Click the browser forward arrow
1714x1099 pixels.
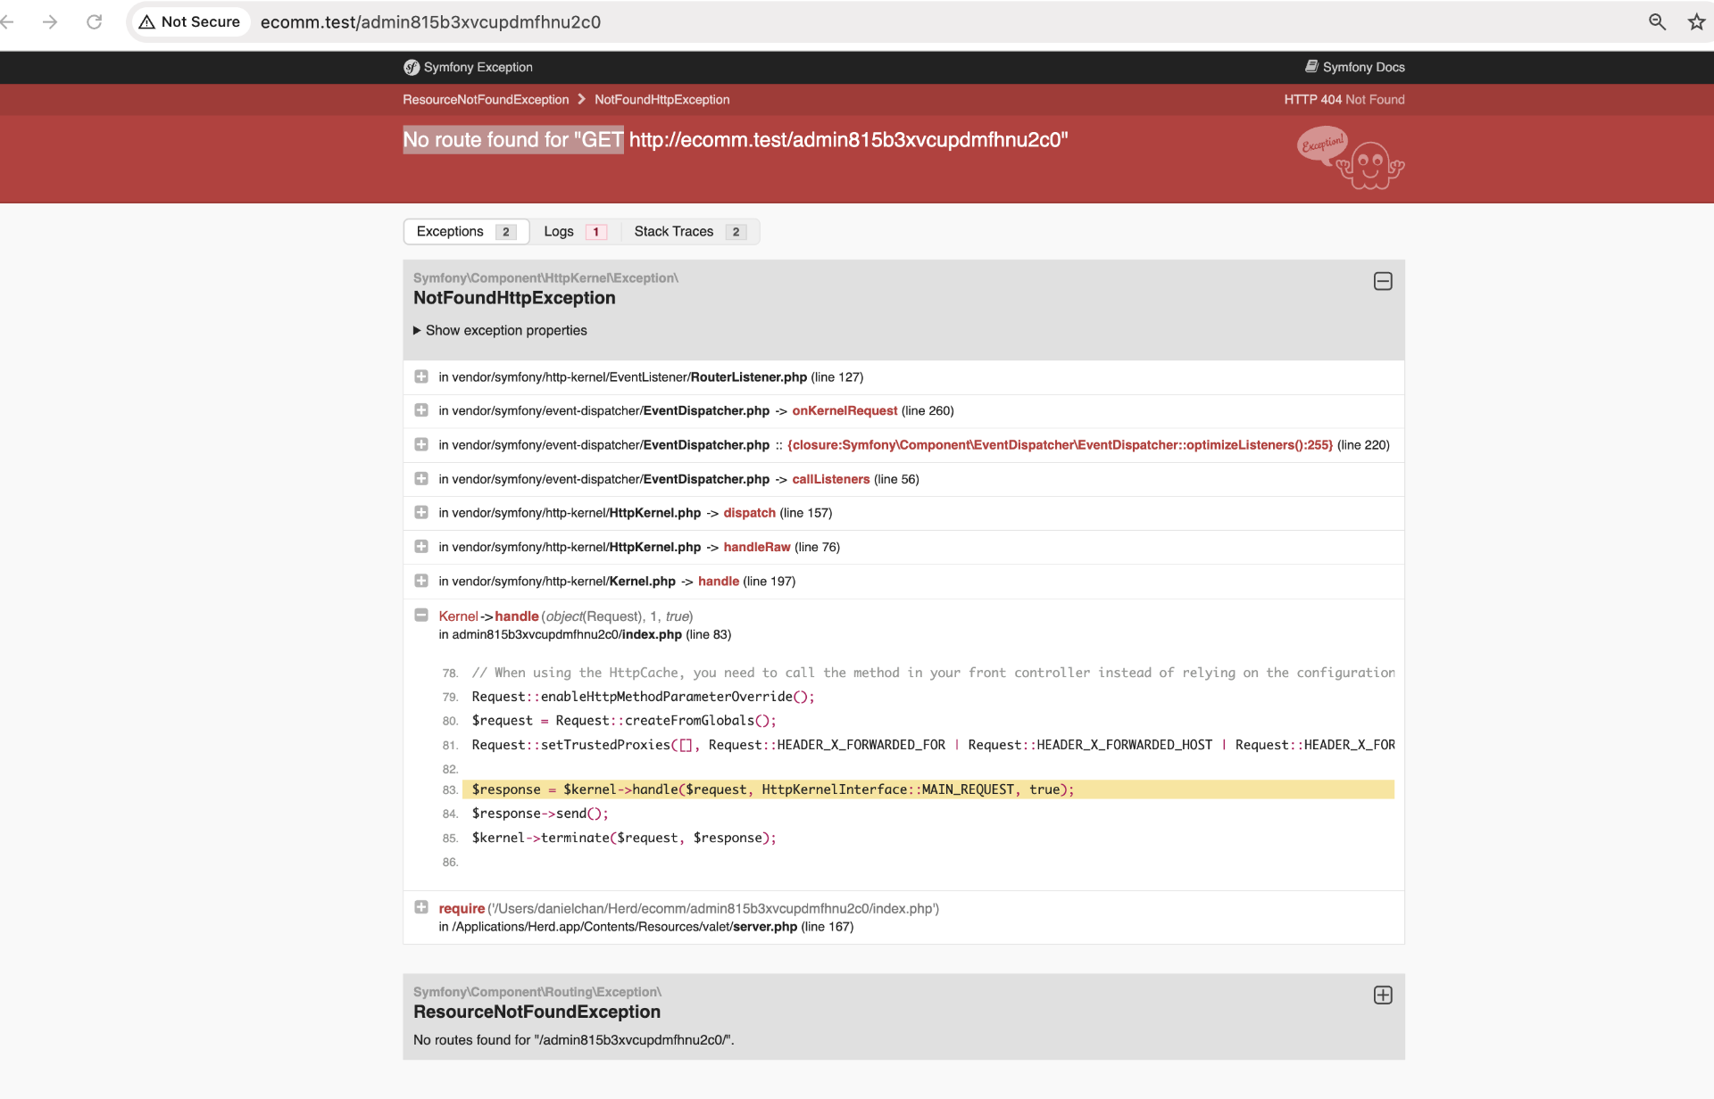50,21
